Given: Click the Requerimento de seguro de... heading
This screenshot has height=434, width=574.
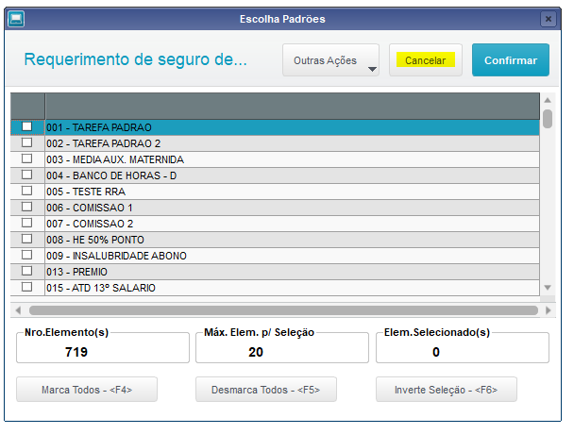Looking at the screenshot, I should coord(135,59).
